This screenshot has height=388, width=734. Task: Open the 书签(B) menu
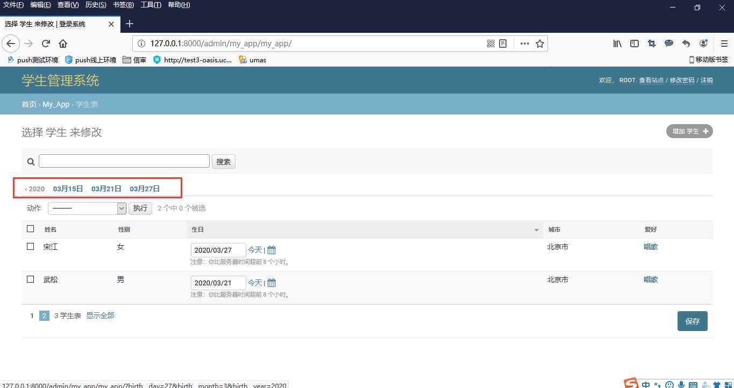[x=123, y=5]
